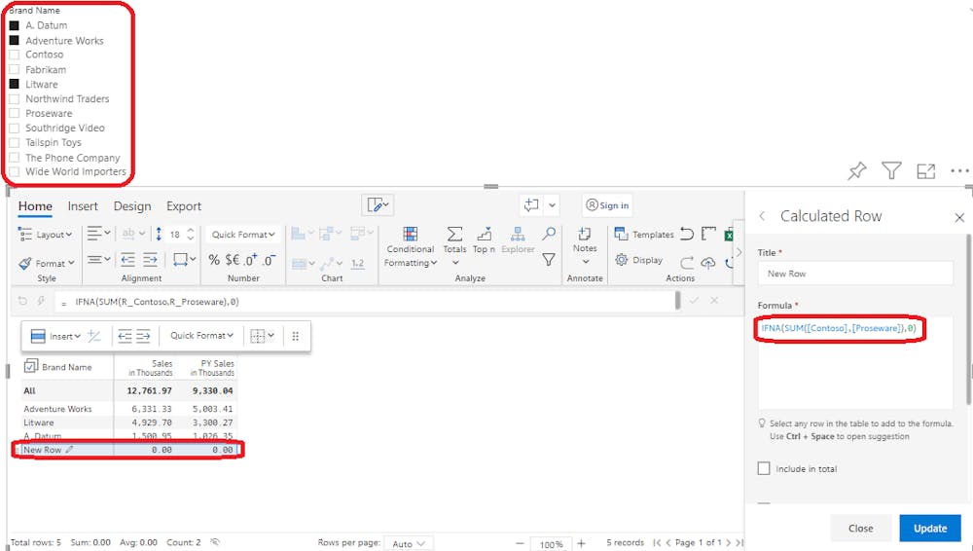
Task: Close the Calculated Row panel with X
Action: tap(959, 217)
